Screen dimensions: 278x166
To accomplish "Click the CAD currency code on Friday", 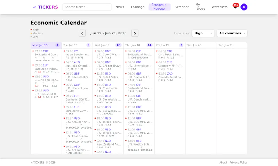I will (170, 73).
